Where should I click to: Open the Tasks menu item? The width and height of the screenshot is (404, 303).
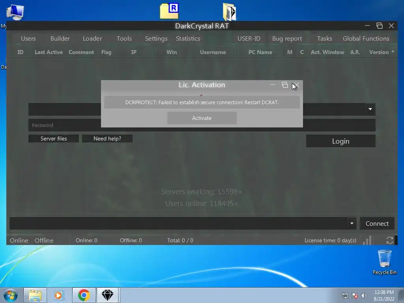(324, 39)
